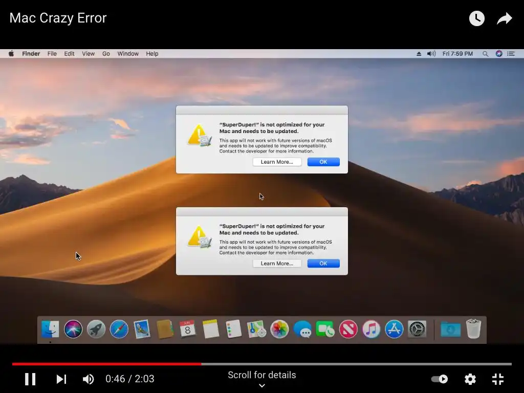Open Launchpad rocket in the Dock

[x=96, y=329]
